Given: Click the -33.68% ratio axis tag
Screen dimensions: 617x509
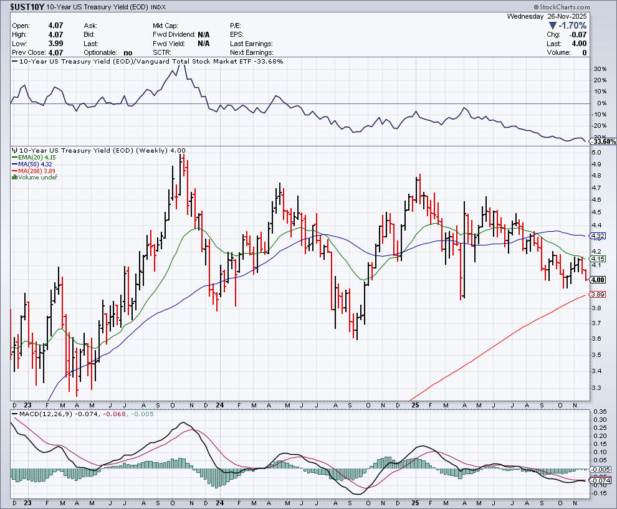Looking at the screenshot, I should click(x=602, y=142).
